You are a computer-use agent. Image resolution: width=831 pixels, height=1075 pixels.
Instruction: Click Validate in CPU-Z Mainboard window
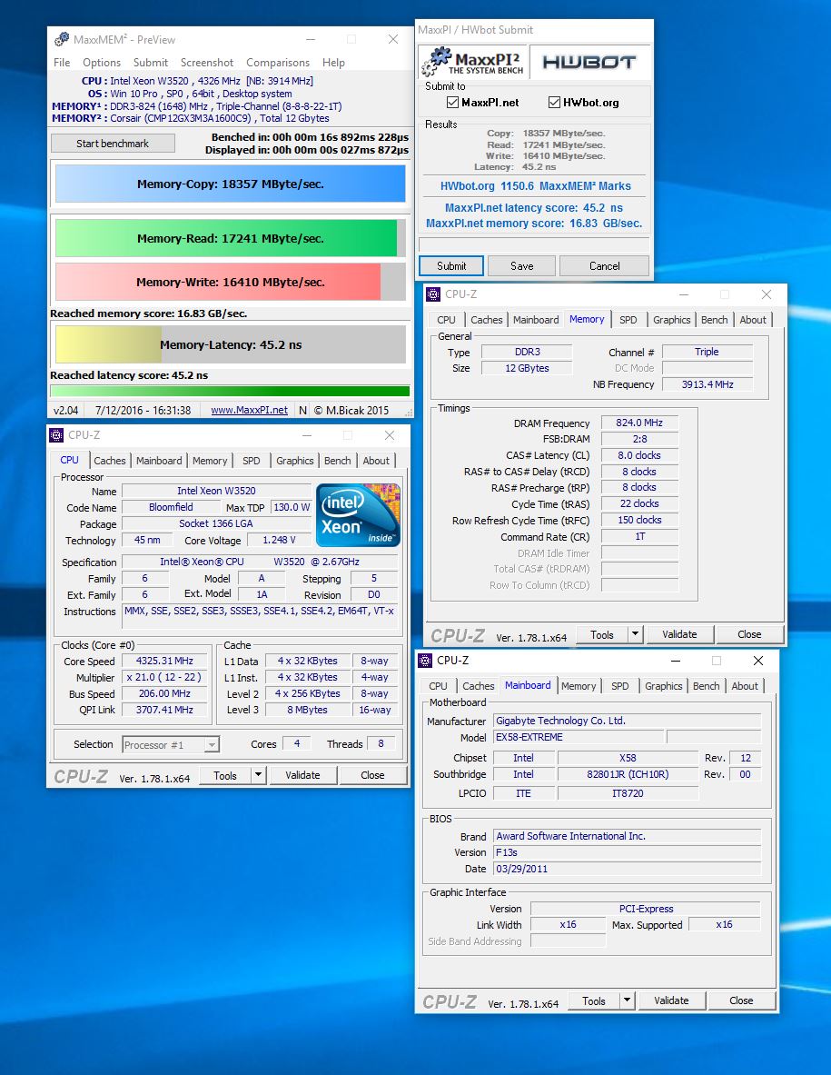670,1000
